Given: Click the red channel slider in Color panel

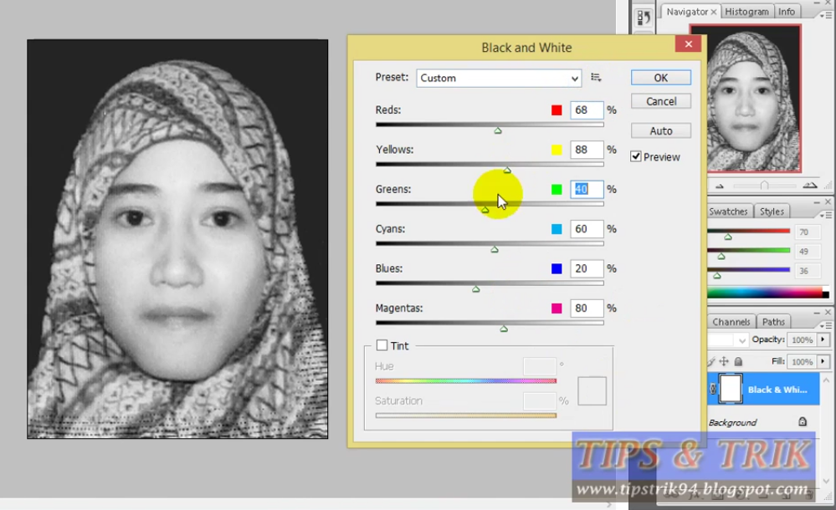Looking at the screenshot, I should (x=728, y=237).
